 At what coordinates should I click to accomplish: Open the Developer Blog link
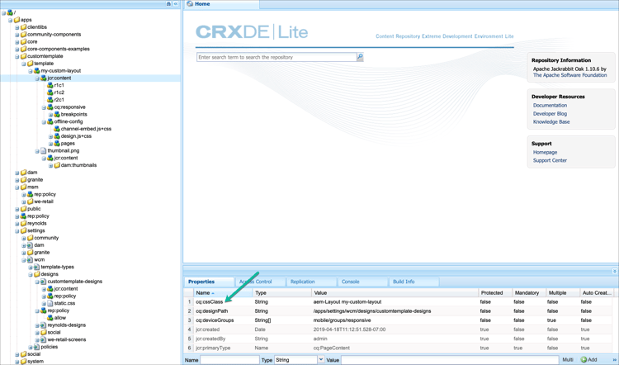coord(550,114)
